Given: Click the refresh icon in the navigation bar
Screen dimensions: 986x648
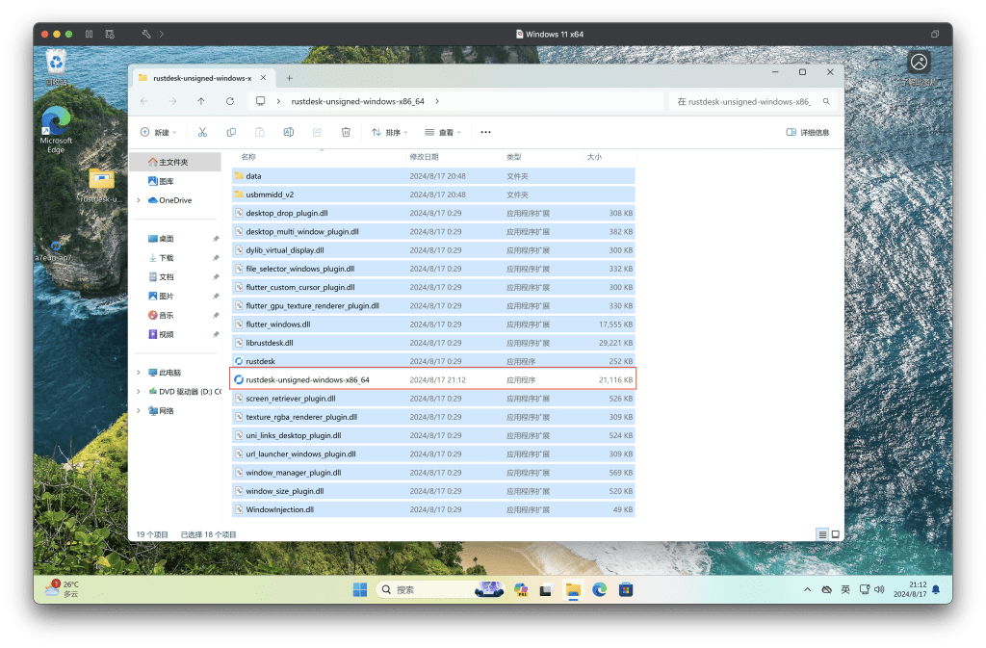Looking at the screenshot, I should (229, 100).
